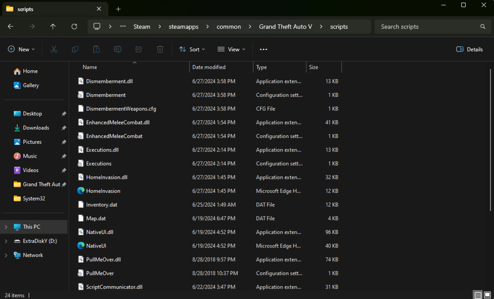Navigate to steamapps in breadcrumb path

[x=184, y=27]
